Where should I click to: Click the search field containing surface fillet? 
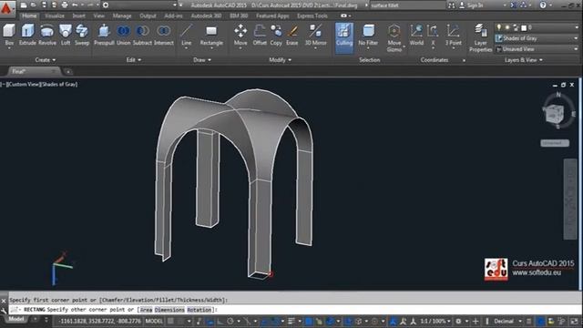[407, 5]
